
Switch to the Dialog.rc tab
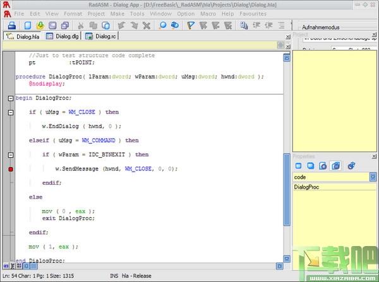tap(100, 36)
